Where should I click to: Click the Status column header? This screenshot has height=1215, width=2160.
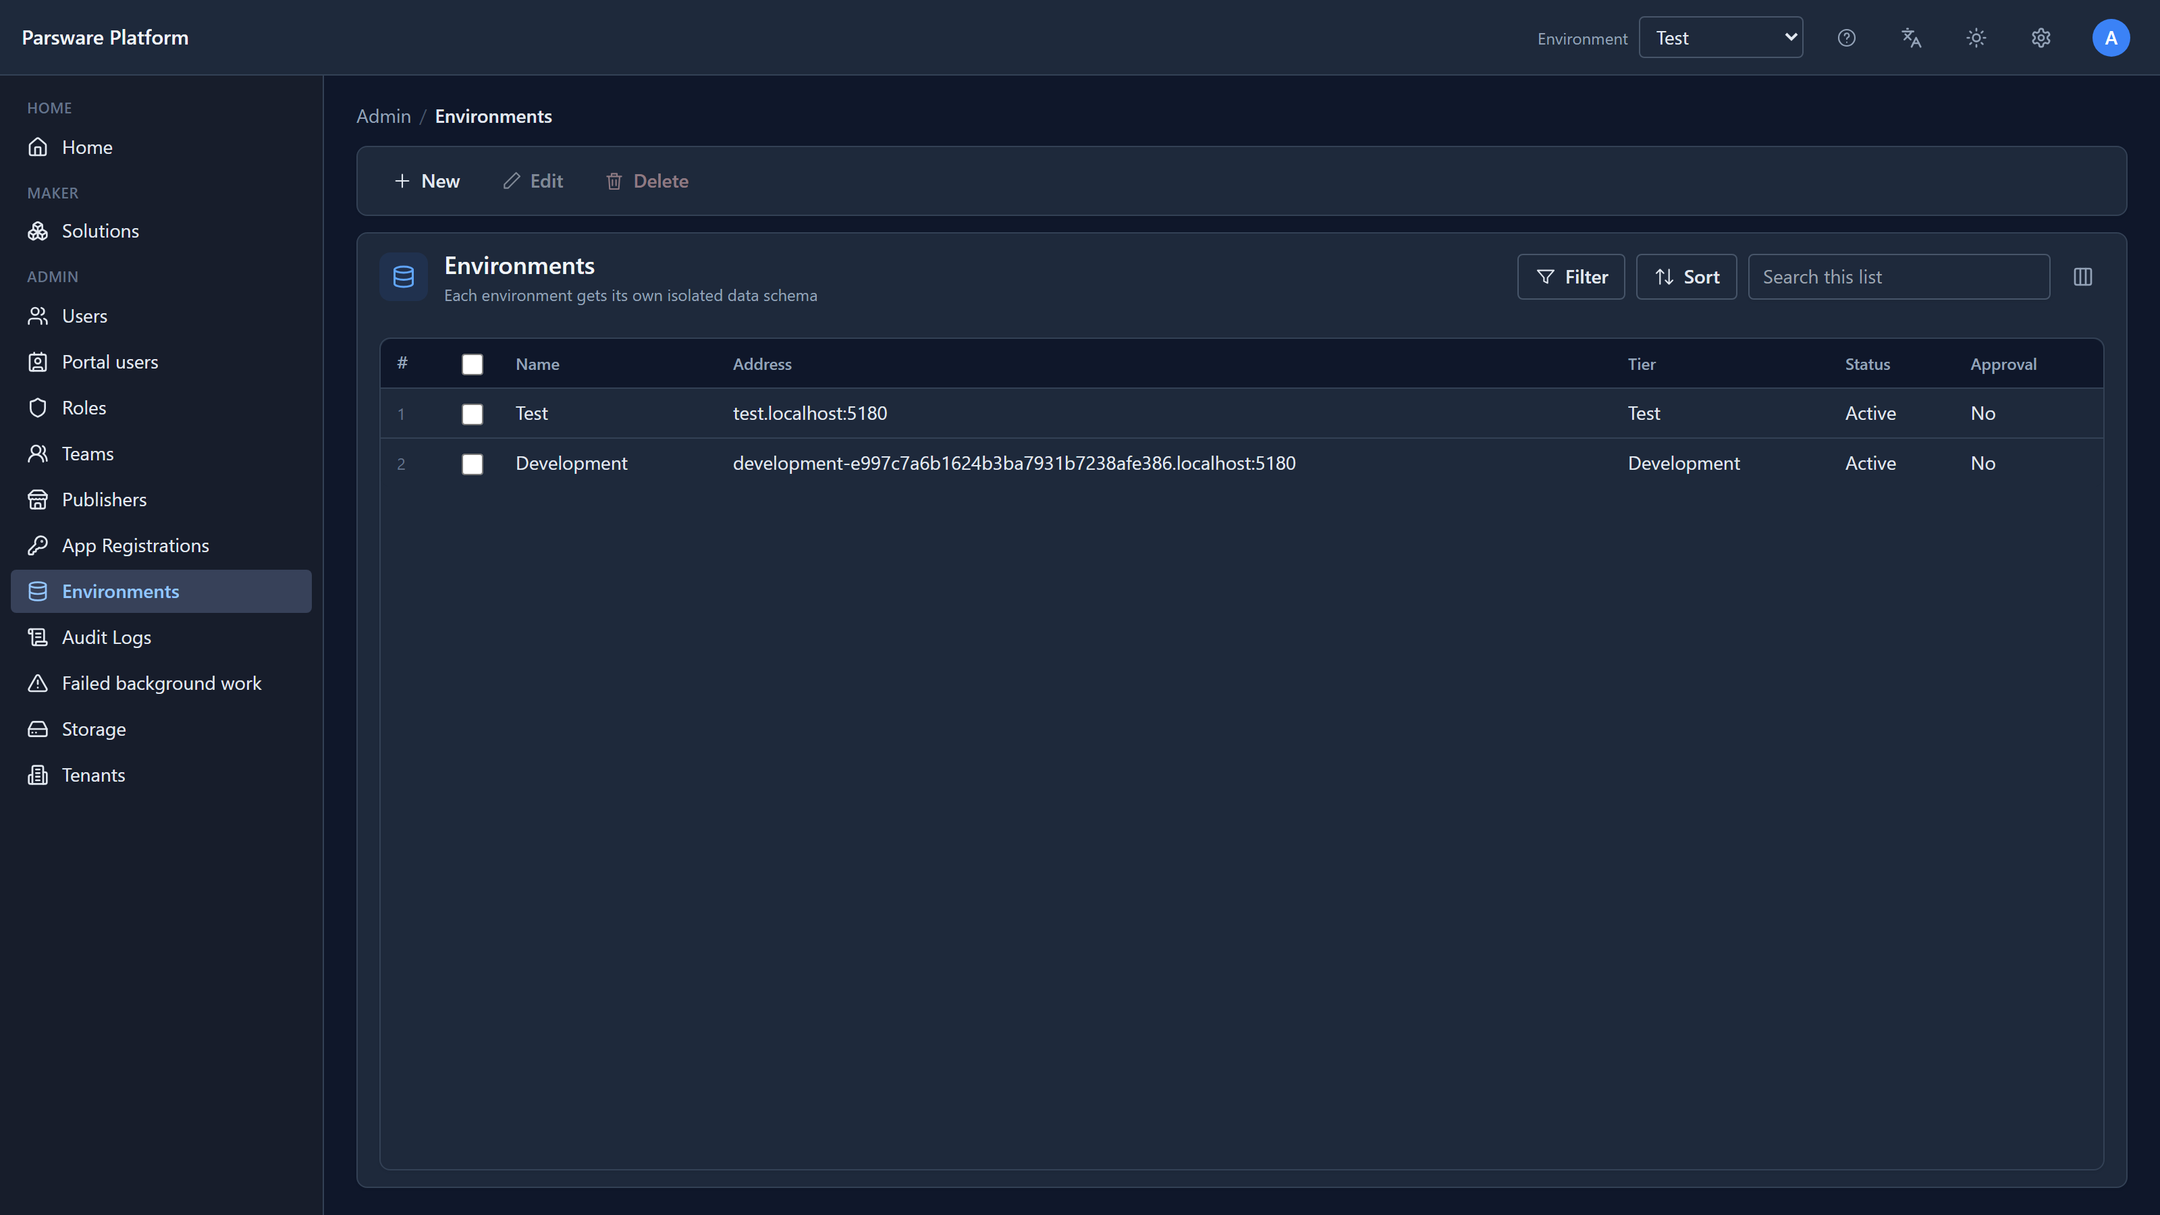1866,364
